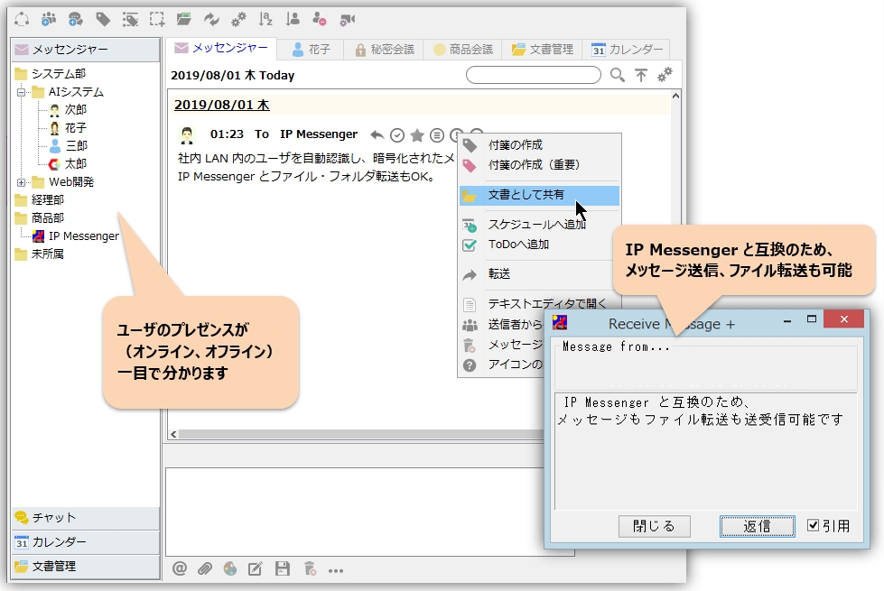
Task: Click the open folder icon in top toolbar
Action: coord(184,20)
